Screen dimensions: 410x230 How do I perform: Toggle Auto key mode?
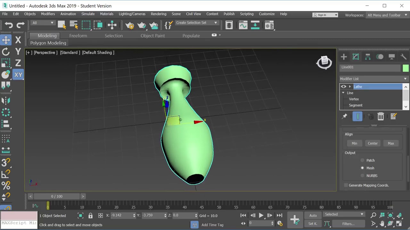pyautogui.click(x=313, y=216)
